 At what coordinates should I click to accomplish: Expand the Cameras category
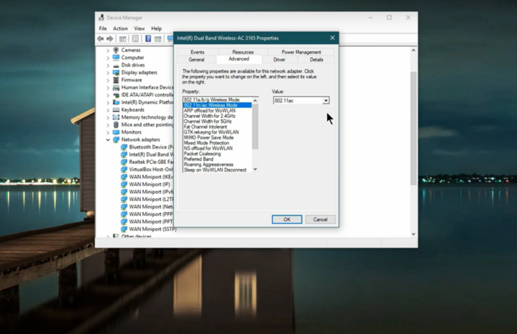(108, 50)
